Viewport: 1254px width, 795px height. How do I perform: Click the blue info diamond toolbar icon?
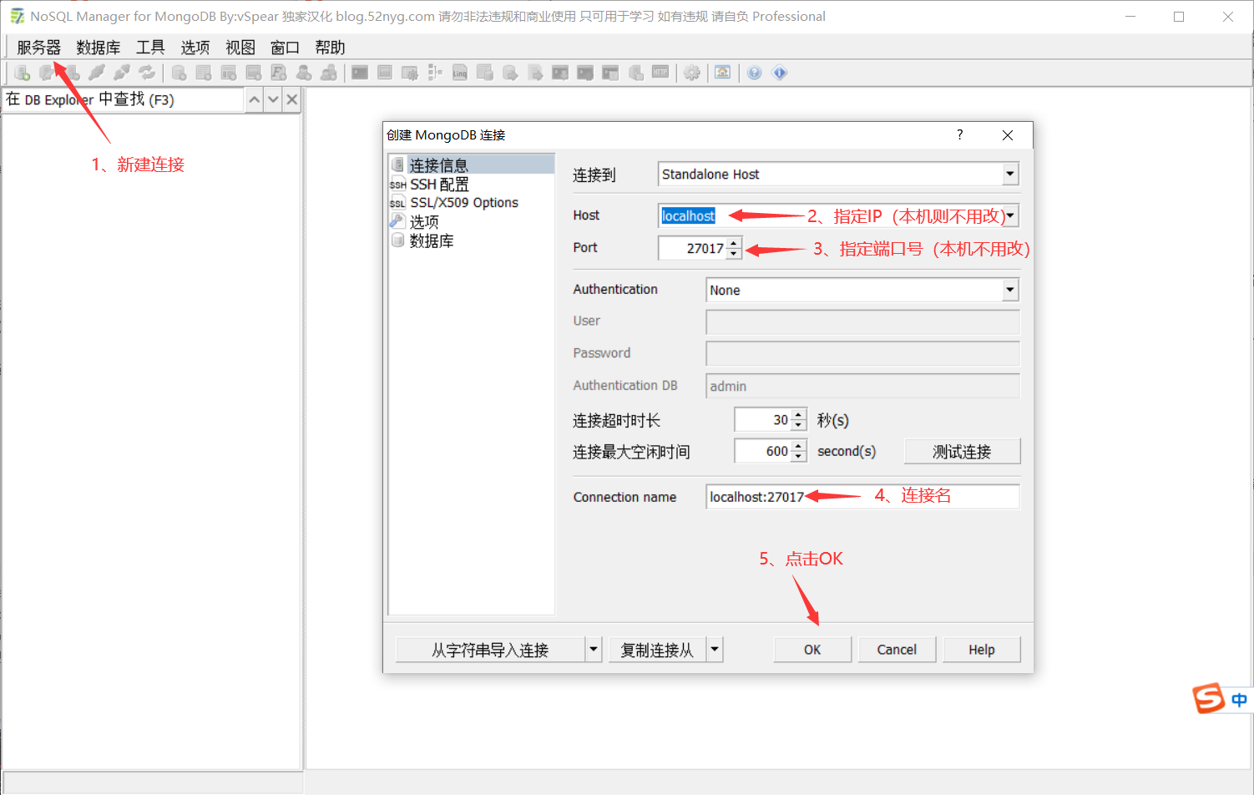click(780, 73)
